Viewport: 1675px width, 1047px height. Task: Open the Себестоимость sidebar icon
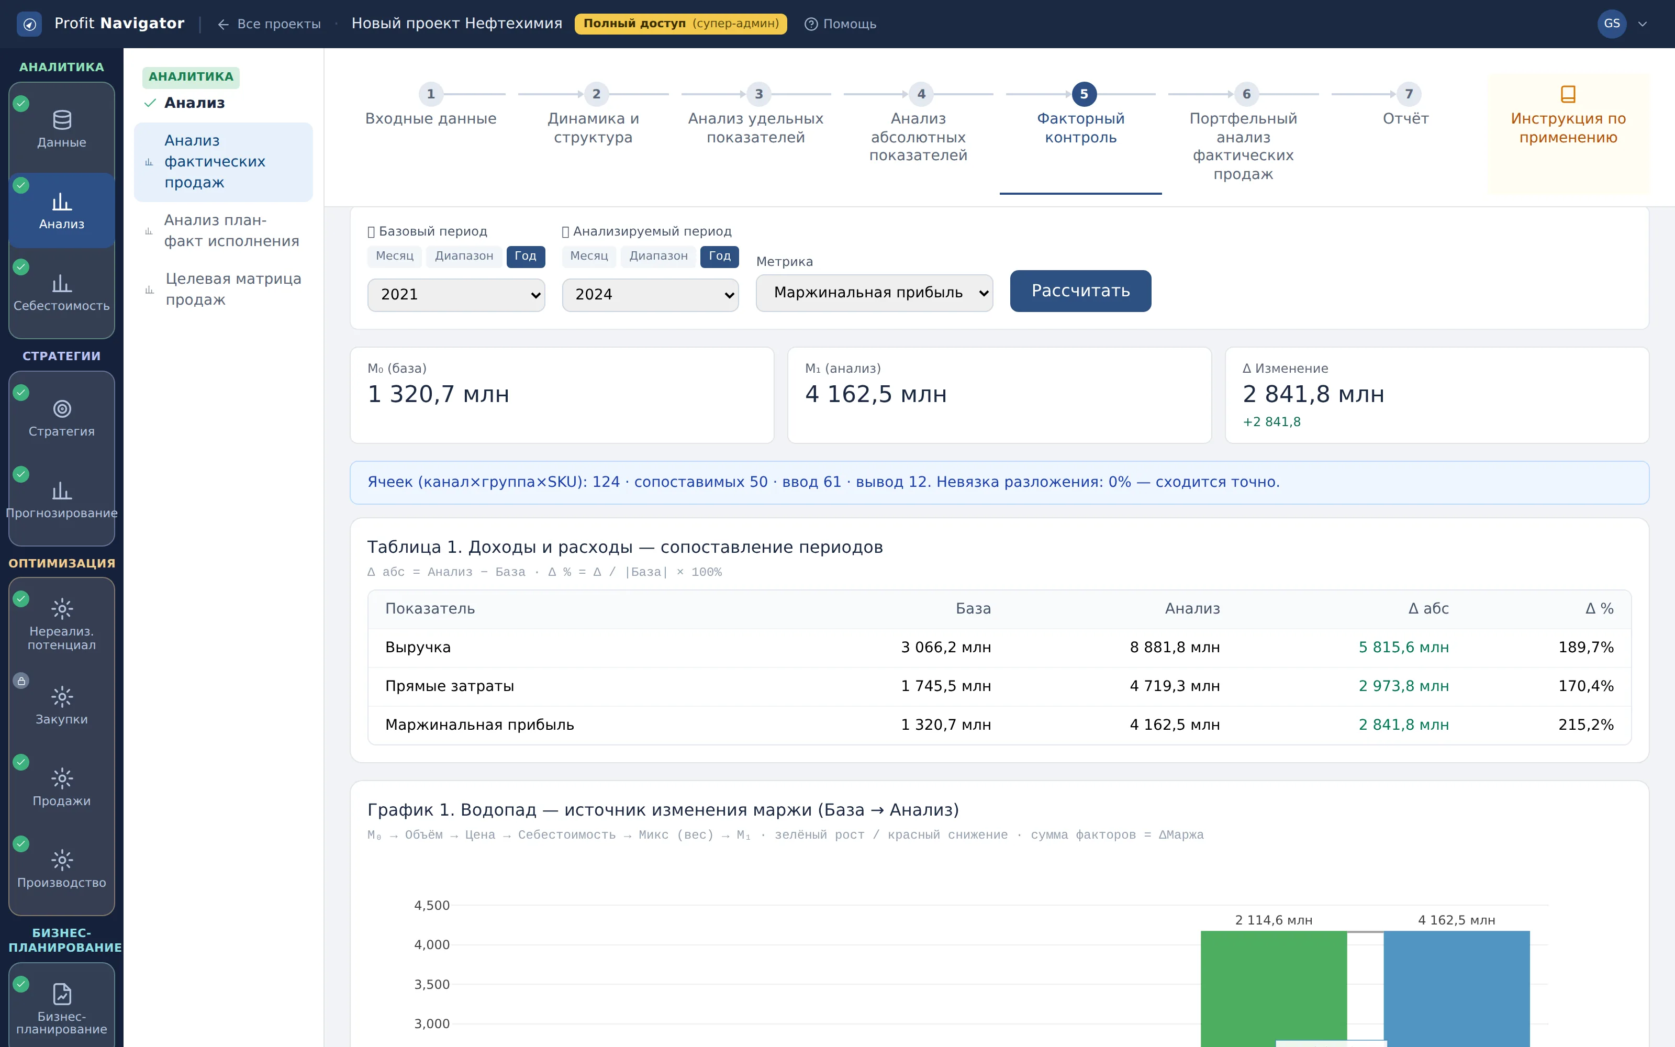[x=62, y=283]
